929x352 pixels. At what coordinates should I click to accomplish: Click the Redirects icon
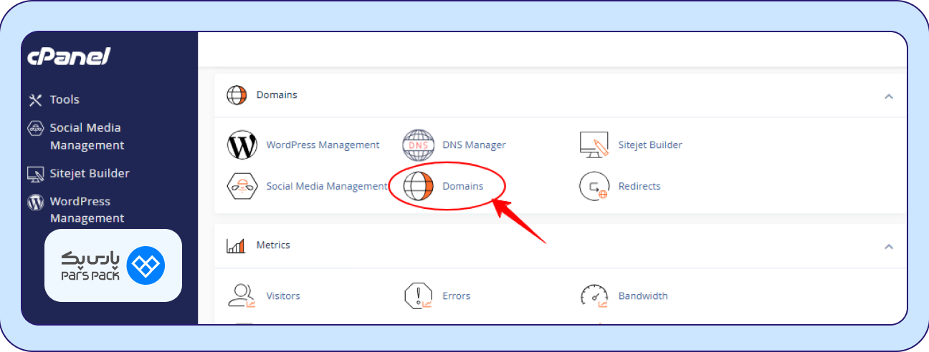pos(594,186)
